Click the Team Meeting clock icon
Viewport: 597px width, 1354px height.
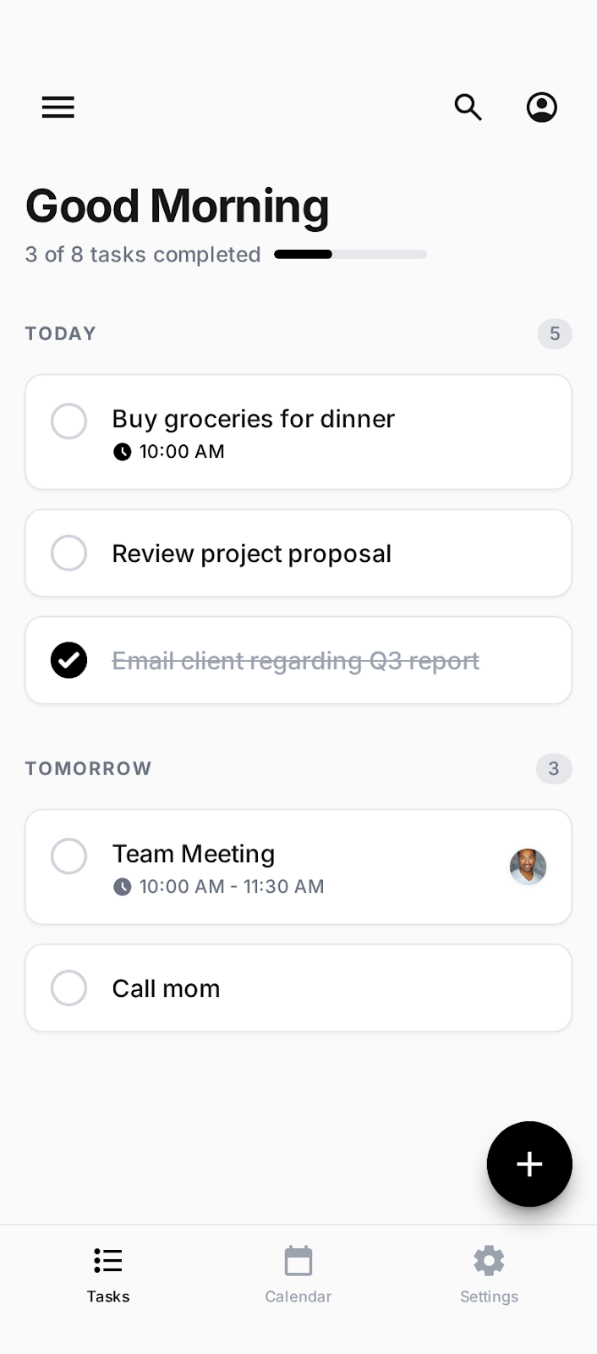point(123,887)
